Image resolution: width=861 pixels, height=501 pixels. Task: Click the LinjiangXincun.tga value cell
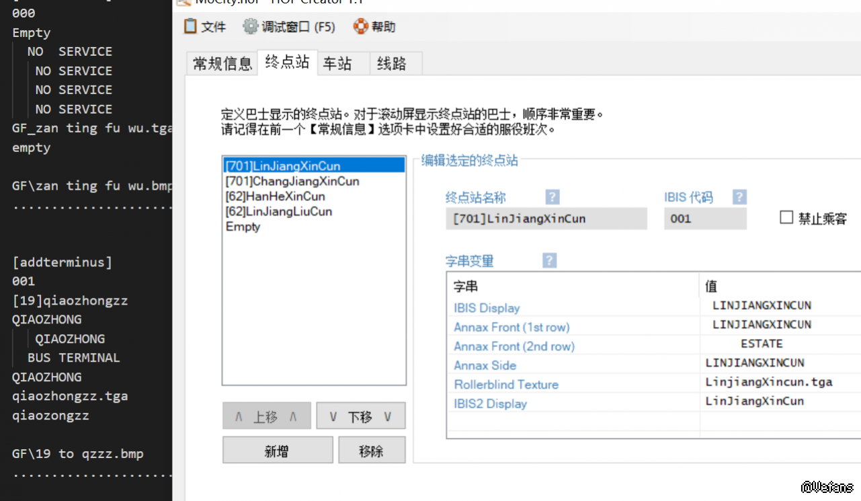click(x=769, y=382)
